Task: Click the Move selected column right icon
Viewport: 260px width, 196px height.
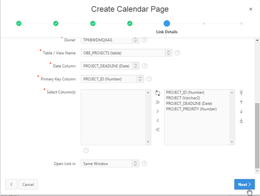Action: point(157,111)
